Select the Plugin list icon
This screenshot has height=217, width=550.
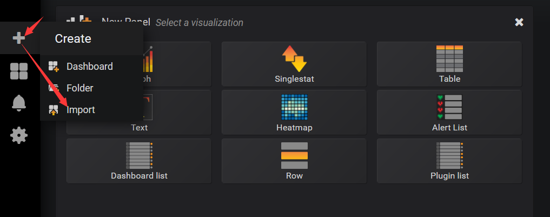click(x=449, y=156)
